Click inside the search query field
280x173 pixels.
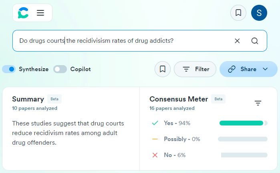pyautogui.click(x=120, y=41)
